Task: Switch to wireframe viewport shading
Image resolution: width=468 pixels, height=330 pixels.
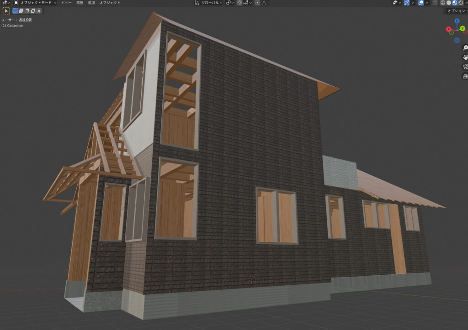Action: (x=442, y=3)
